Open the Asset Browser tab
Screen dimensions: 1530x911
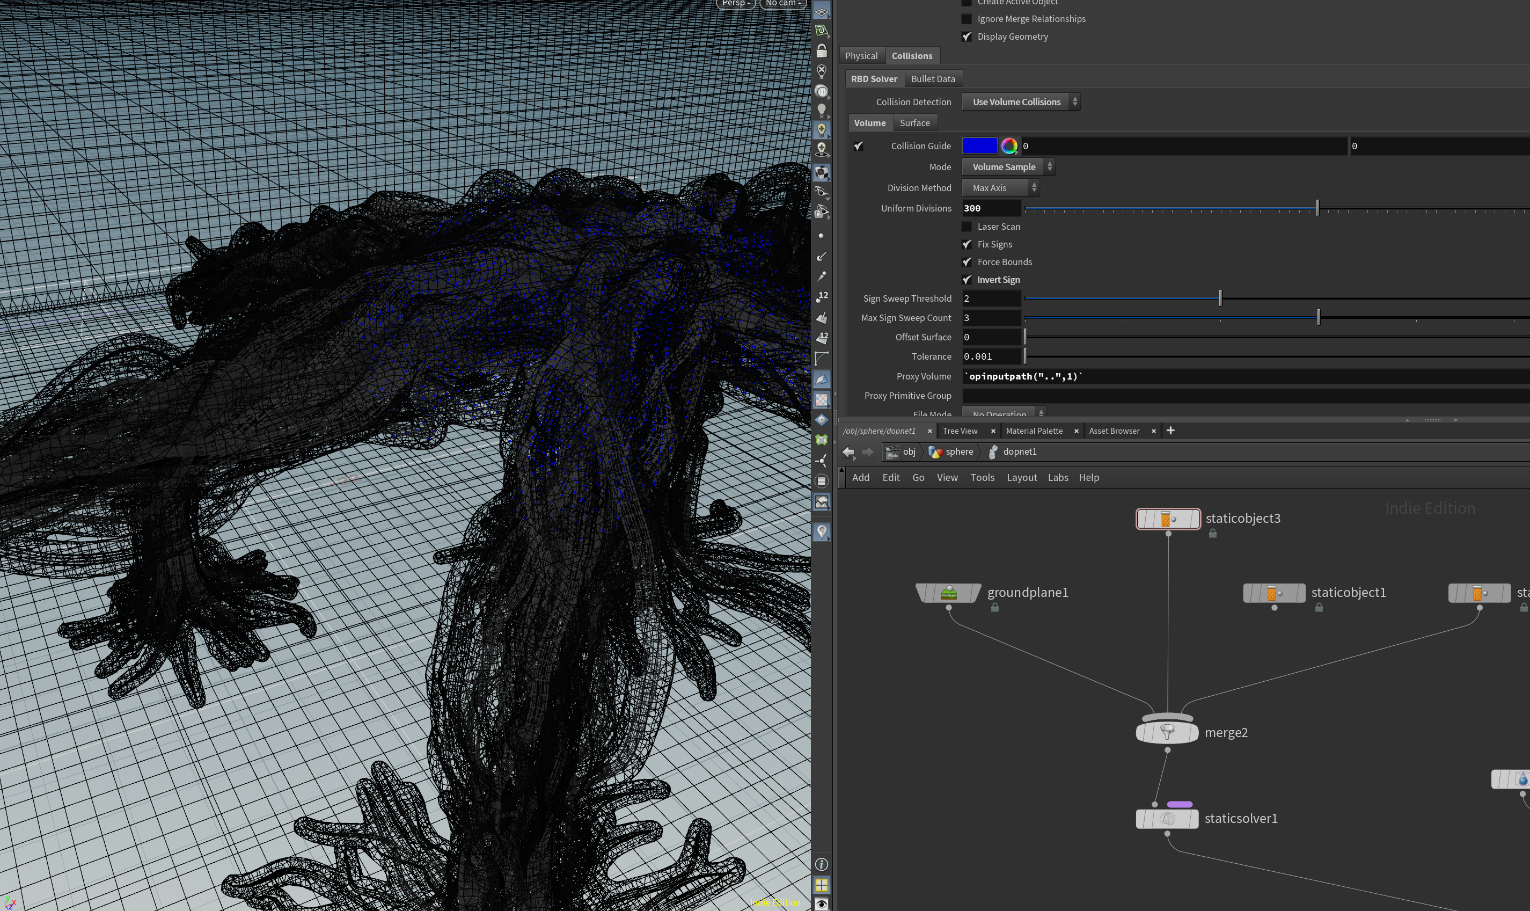(x=1114, y=431)
